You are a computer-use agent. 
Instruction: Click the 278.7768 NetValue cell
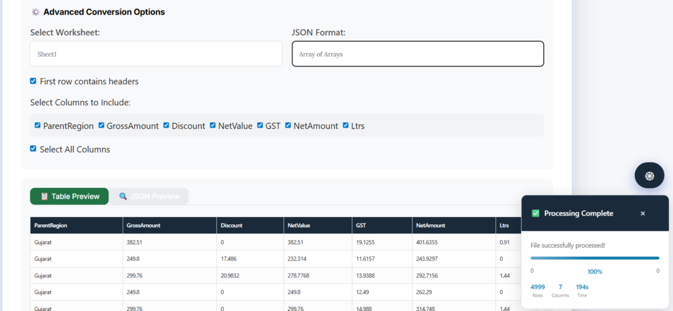pos(317,275)
